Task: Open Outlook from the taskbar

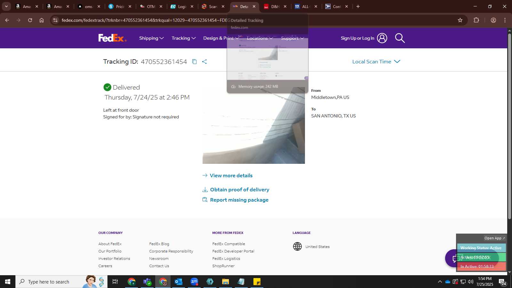Action: 179,282
